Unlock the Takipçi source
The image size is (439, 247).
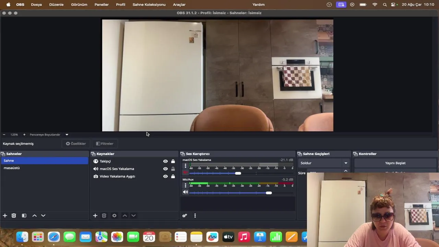point(173,161)
